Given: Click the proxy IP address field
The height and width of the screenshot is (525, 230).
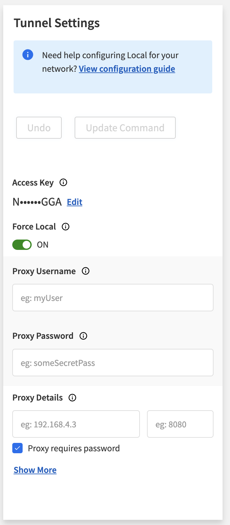Looking at the screenshot, I should (76, 424).
